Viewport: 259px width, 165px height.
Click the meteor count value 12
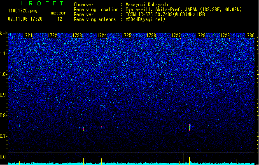coord(60,19)
